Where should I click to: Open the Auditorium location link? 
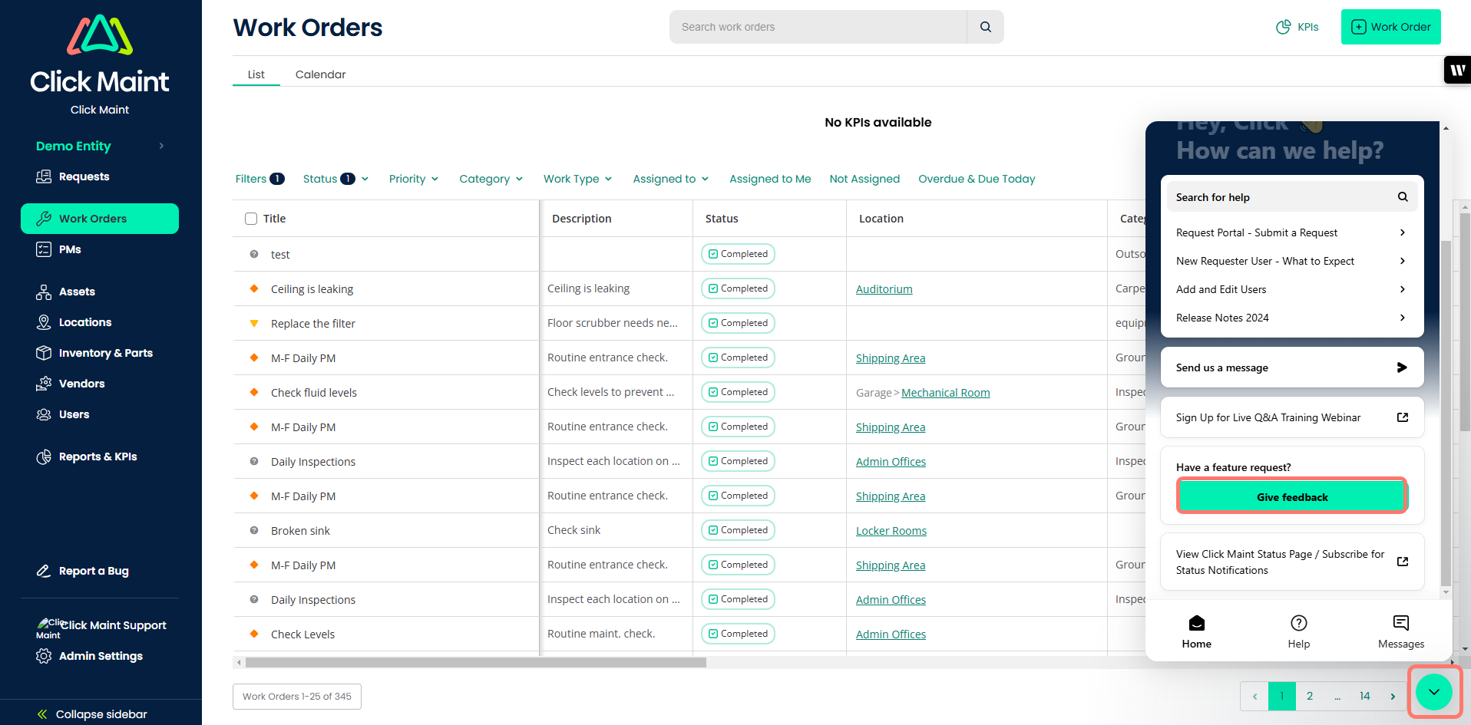pos(884,289)
